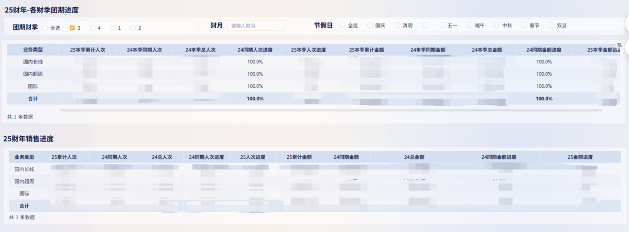Click 国内长线 100.0% under 24同期人次进度

point(255,62)
